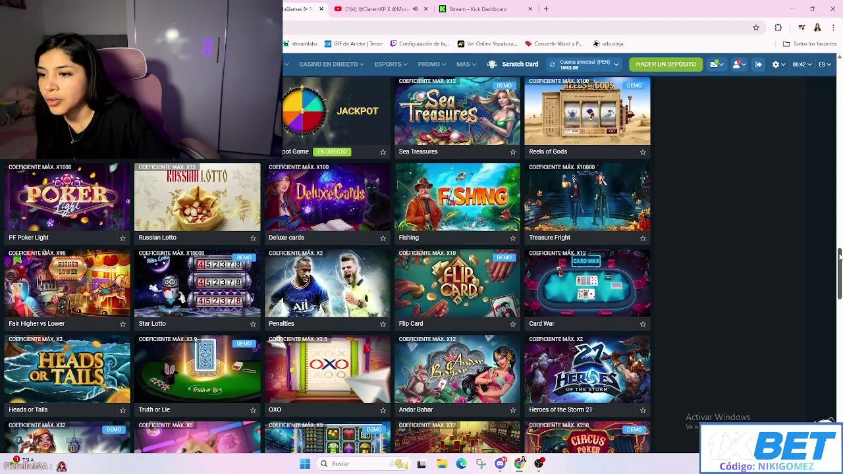Open the MÁS dropdown menu
843x474 pixels.
466,65
